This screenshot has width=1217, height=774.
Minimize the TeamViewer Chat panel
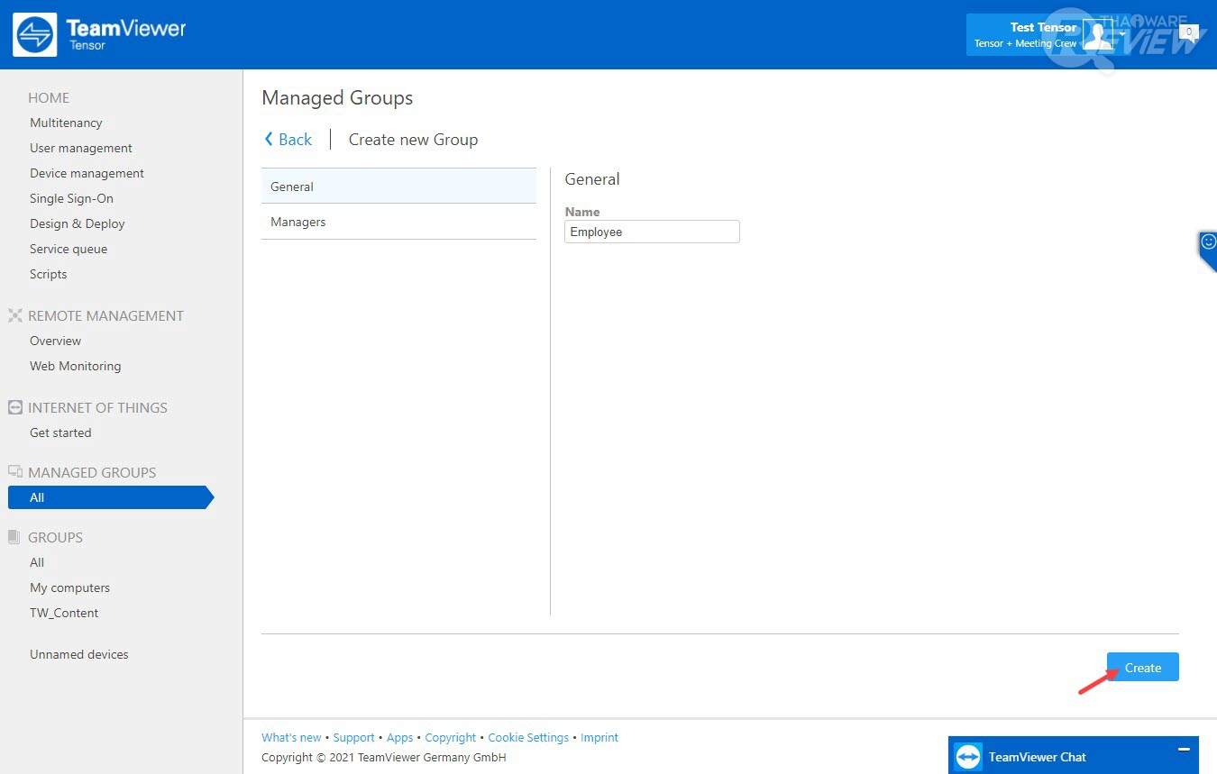pyautogui.click(x=1184, y=750)
